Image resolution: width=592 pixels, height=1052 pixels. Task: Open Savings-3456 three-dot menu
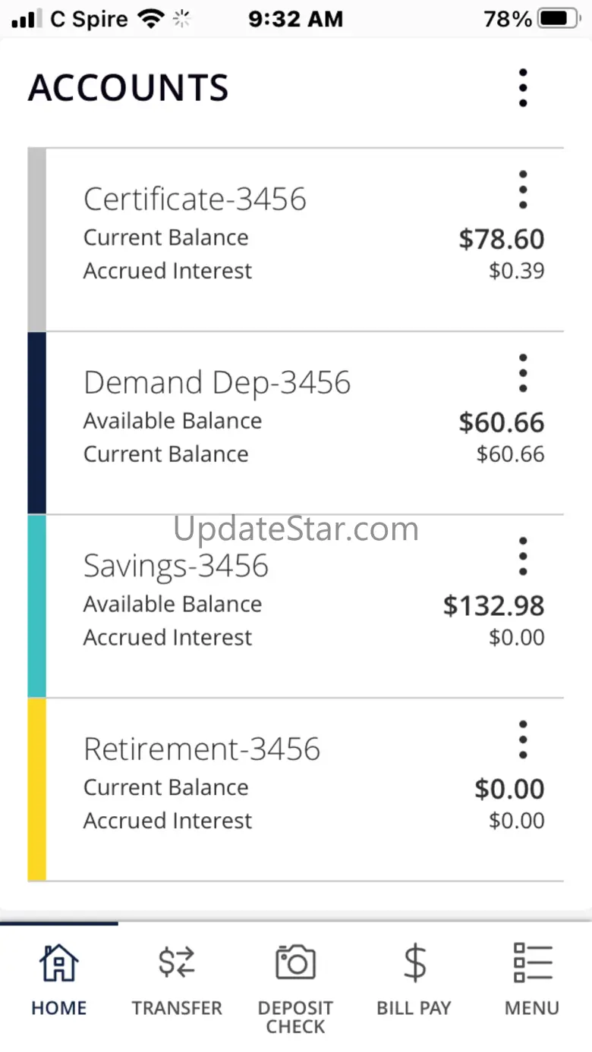click(523, 557)
